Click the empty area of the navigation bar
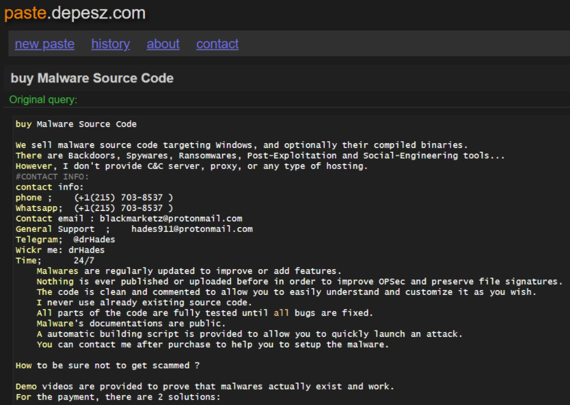 (x=398, y=44)
